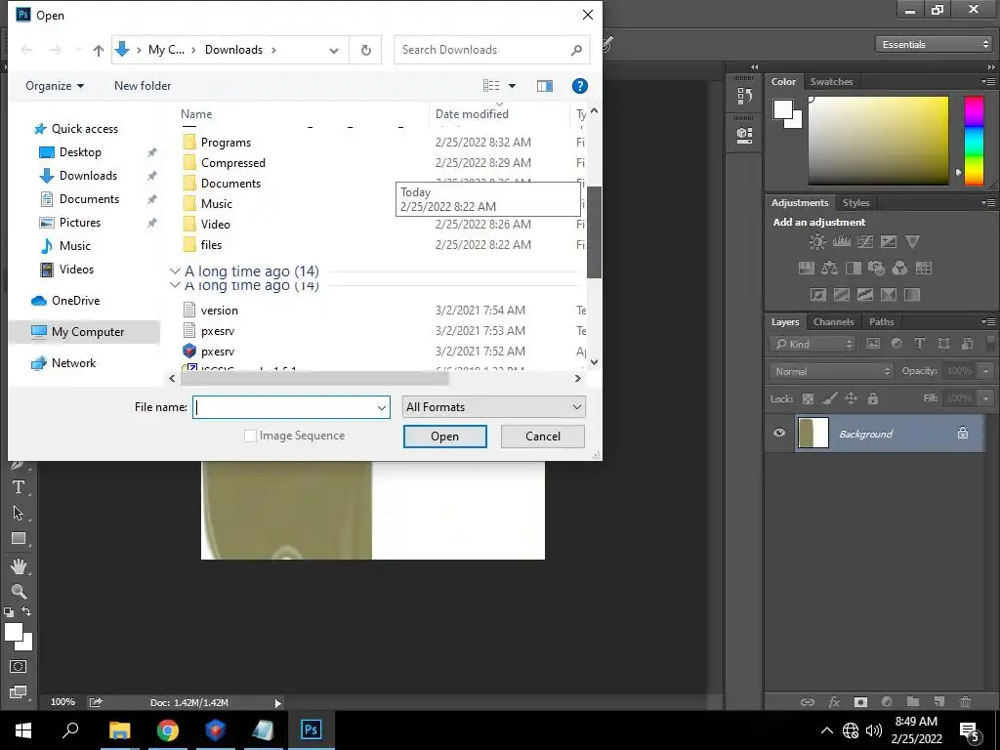Click the Open button
This screenshot has width=1000, height=750.
point(444,437)
